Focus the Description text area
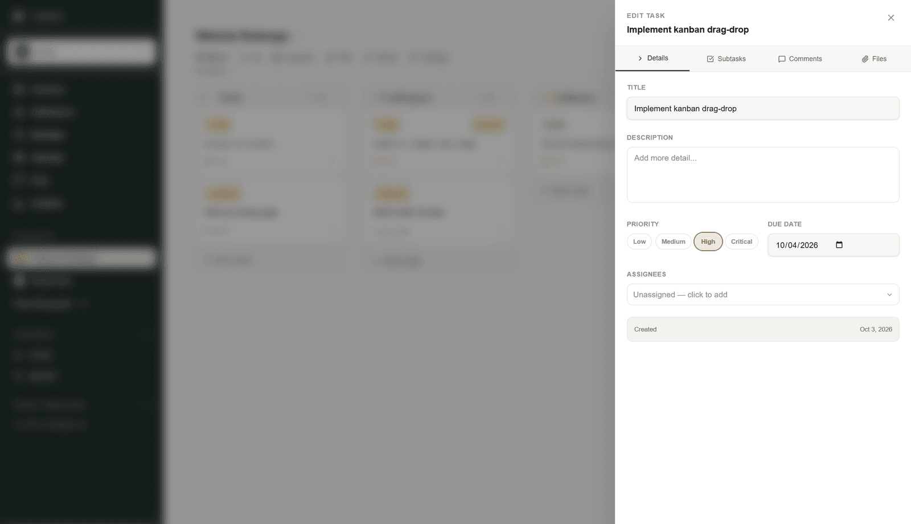 [763, 175]
